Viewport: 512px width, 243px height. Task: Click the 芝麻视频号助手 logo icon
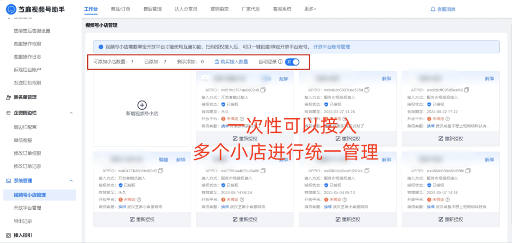[x=10, y=9]
